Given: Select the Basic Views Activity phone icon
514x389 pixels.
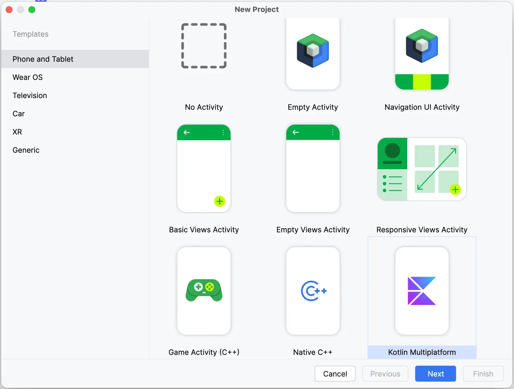Looking at the screenshot, I should pos(204,168).
